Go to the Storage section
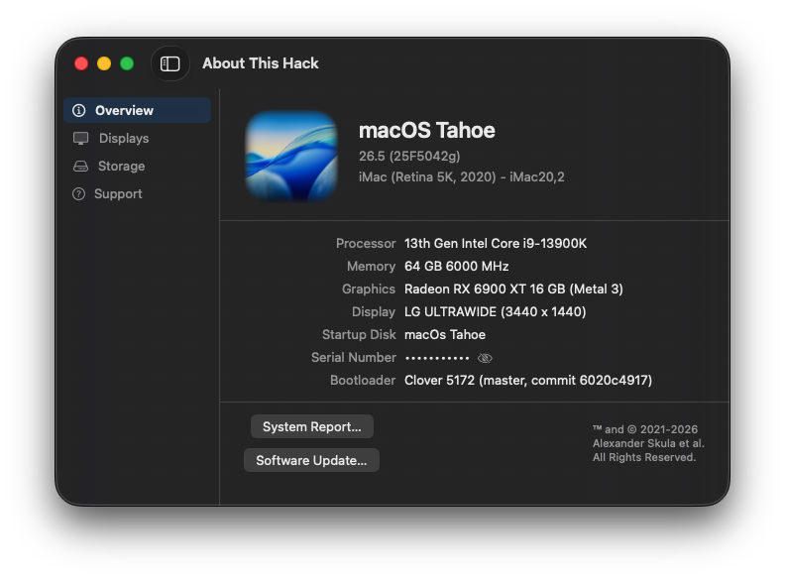Screen dimensions: 785x579 click(137, 166)
